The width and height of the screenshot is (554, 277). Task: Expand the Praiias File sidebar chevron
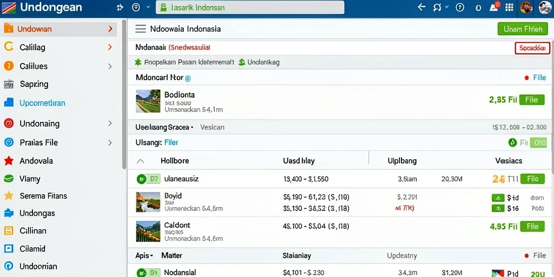click(110, 143)
